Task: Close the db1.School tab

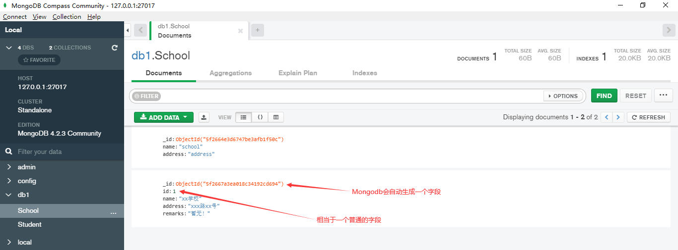Action: (240, 31)
